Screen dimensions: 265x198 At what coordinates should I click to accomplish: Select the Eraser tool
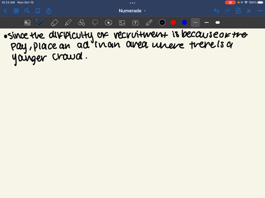(54, 23)
